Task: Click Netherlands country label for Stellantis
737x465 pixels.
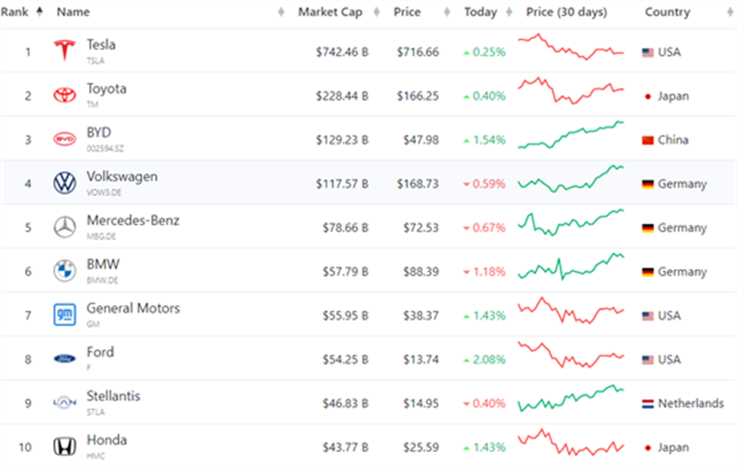Action: click(x=690, y=404)
